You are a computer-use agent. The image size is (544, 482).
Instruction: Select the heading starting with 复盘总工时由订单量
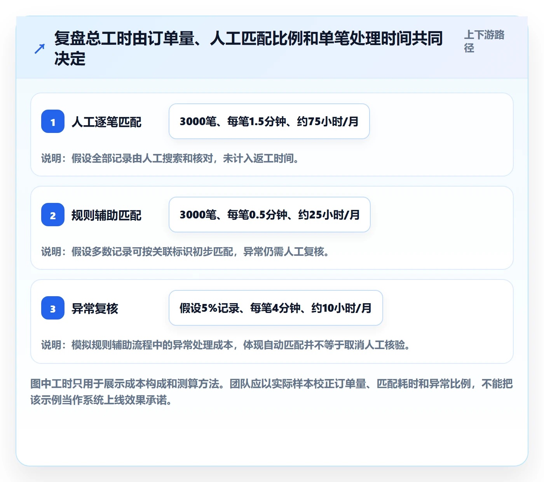pyautogui.click(x=248, y=49)
